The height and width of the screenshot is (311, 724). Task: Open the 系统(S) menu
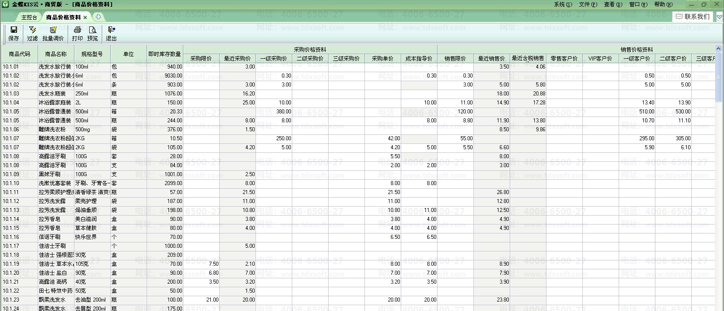563,4
